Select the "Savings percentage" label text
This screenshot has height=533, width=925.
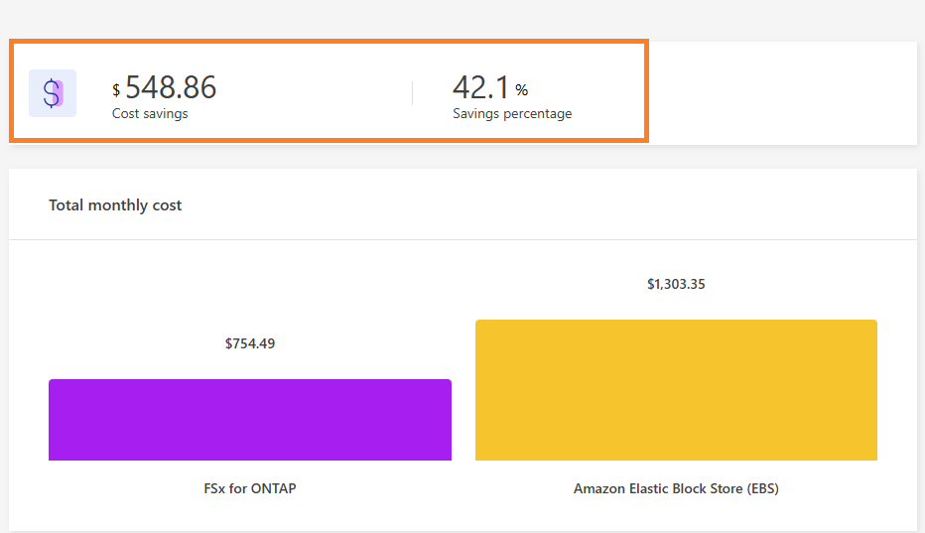512,114
